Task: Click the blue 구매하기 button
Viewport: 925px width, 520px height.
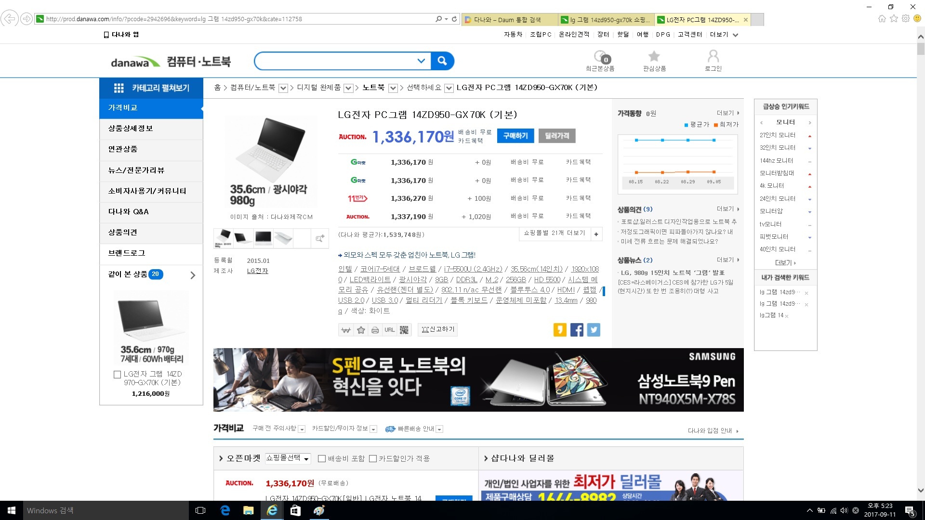Action: (515, 136)
